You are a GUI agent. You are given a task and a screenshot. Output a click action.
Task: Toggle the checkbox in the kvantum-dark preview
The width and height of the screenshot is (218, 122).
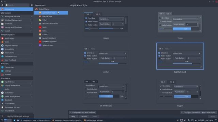pyautogui.click(x=159, y=53)
